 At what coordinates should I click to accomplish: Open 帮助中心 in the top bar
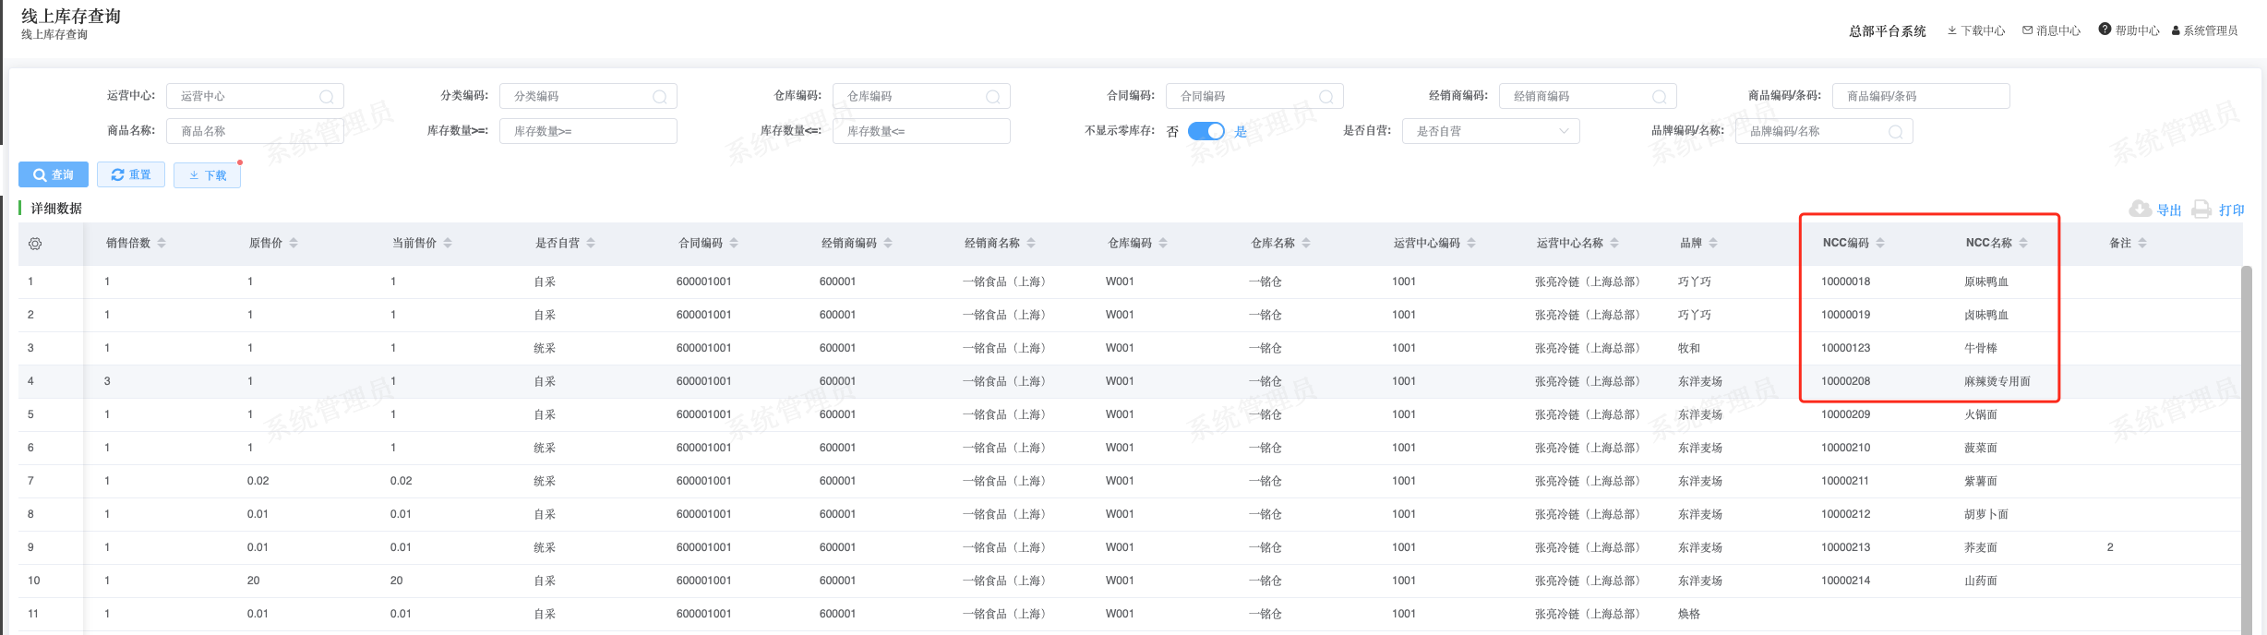click(2129, 30)
